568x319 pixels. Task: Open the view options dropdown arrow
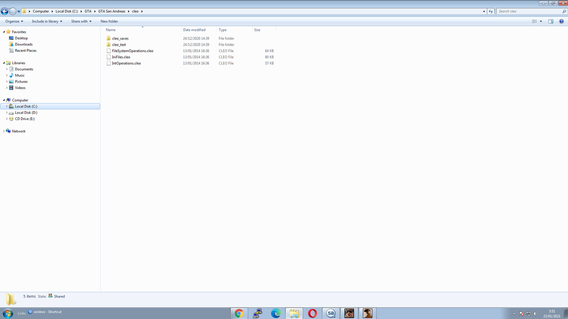point(541,21)
